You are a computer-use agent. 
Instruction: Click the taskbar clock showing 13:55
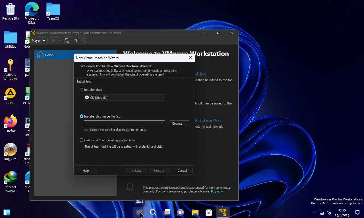342,213
